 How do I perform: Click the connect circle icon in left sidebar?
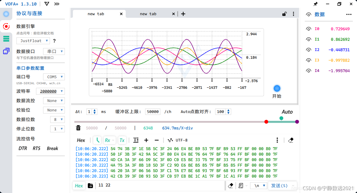point(6,14)
